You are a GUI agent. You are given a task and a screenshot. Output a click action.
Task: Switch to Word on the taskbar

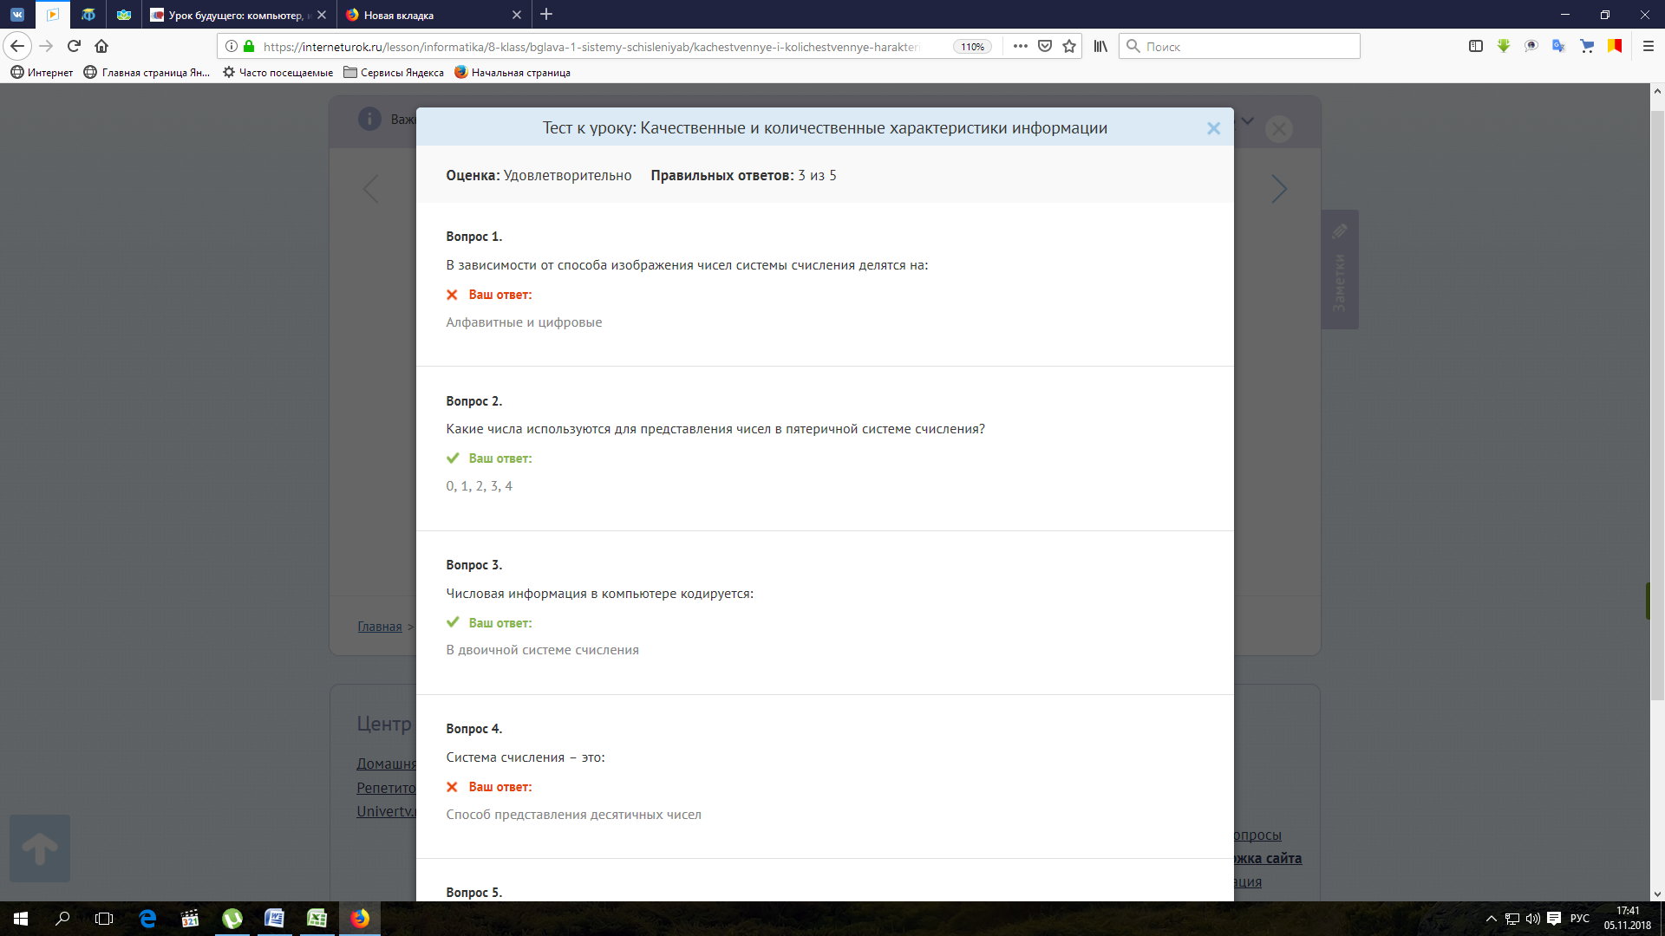274,919
